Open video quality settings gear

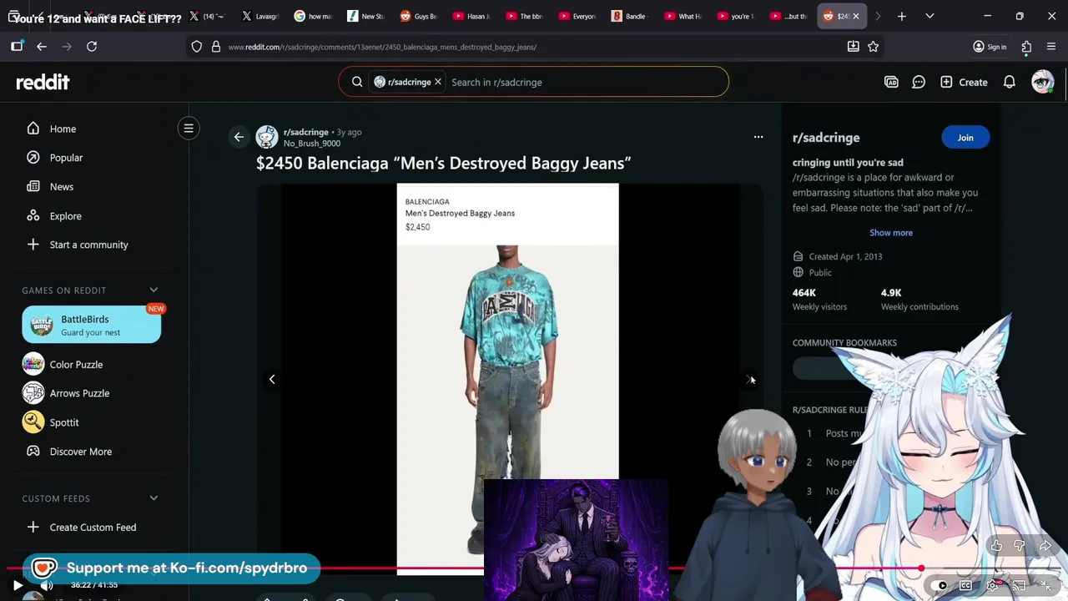pyautogui.click(x=992, y=585)
